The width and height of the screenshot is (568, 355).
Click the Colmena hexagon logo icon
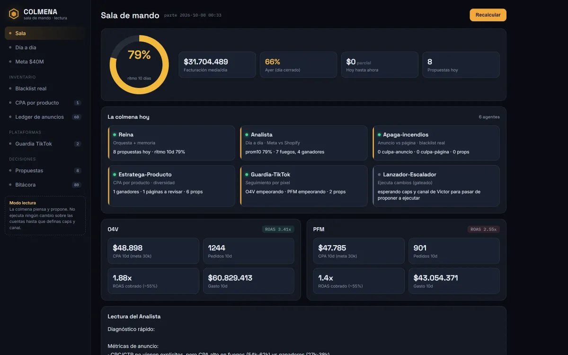coord(14,14)
